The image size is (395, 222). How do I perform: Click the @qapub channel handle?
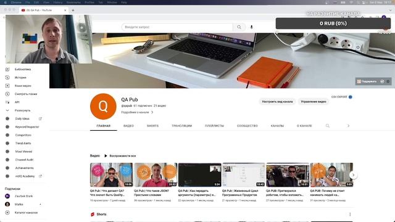click(127, 105)
